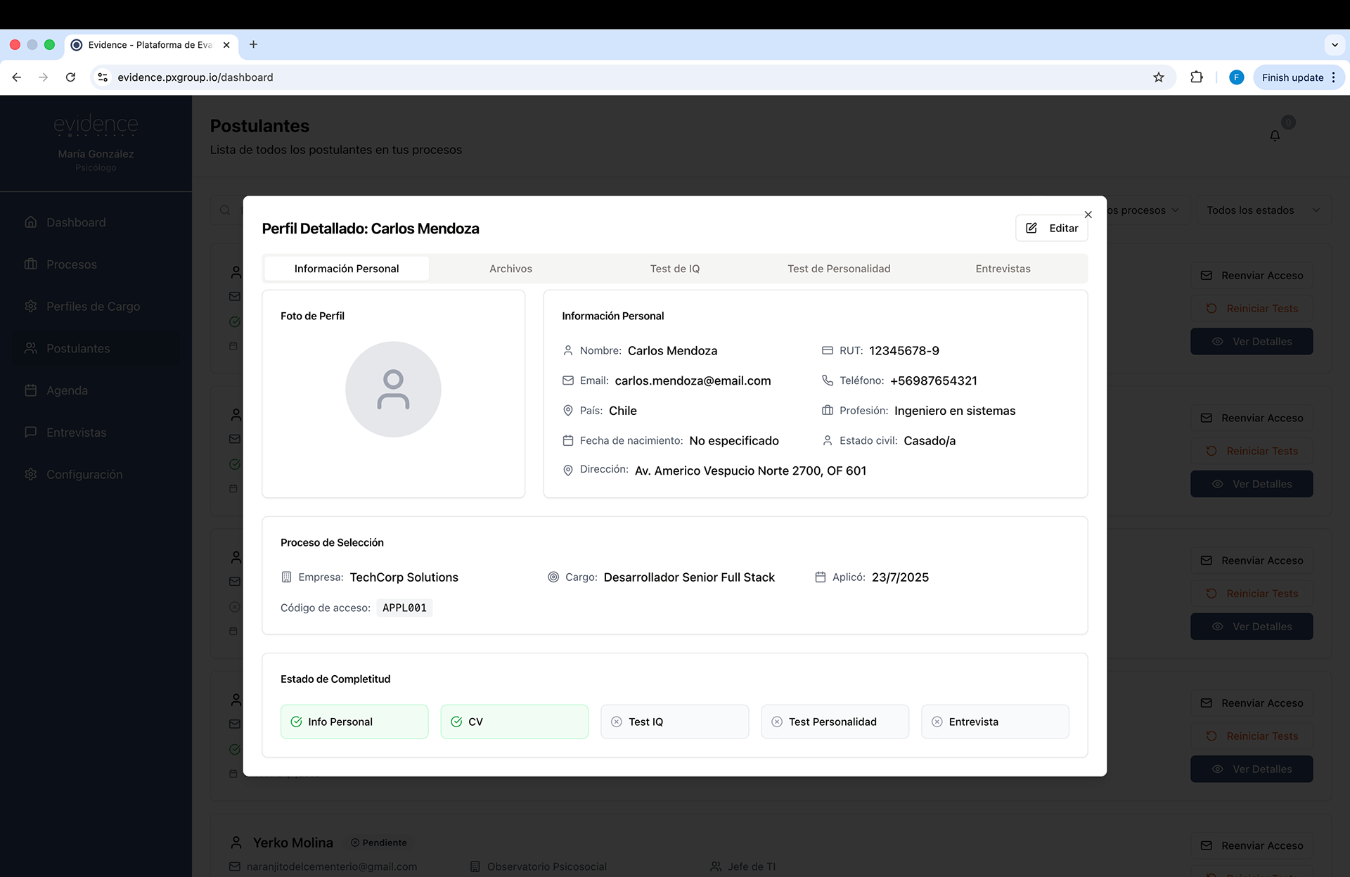The height and width of the screenshot is (877, 1350).
Task: Switch to Test de Personalidad tab
Action: click(x=838, y=269)
